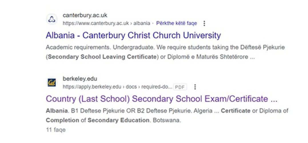This screenshot has width=308, height=143.
Task: Click the Canterbury Christ Church University favicon
Action: pyautogui.click(x=52, y=19)
